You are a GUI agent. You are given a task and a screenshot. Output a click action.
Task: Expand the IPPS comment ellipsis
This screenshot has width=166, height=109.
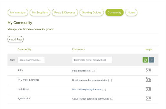(x=93, y=71)
